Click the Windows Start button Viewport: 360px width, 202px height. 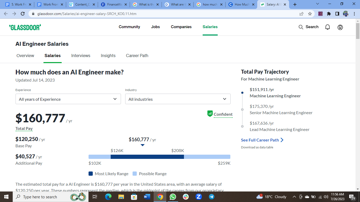tap(6, 197)
